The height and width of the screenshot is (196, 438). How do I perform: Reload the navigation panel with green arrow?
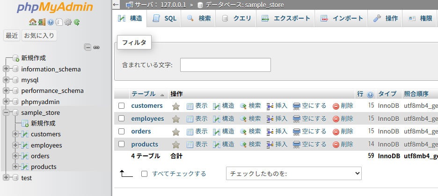coord(77,22)
